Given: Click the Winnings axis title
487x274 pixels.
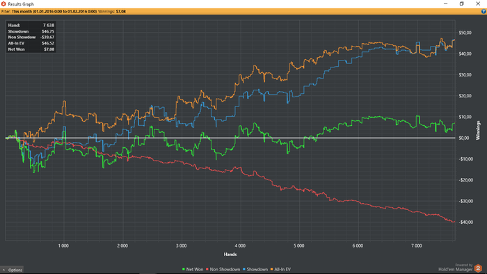Looking at the screenshot, I should click(x=478, y=130).
